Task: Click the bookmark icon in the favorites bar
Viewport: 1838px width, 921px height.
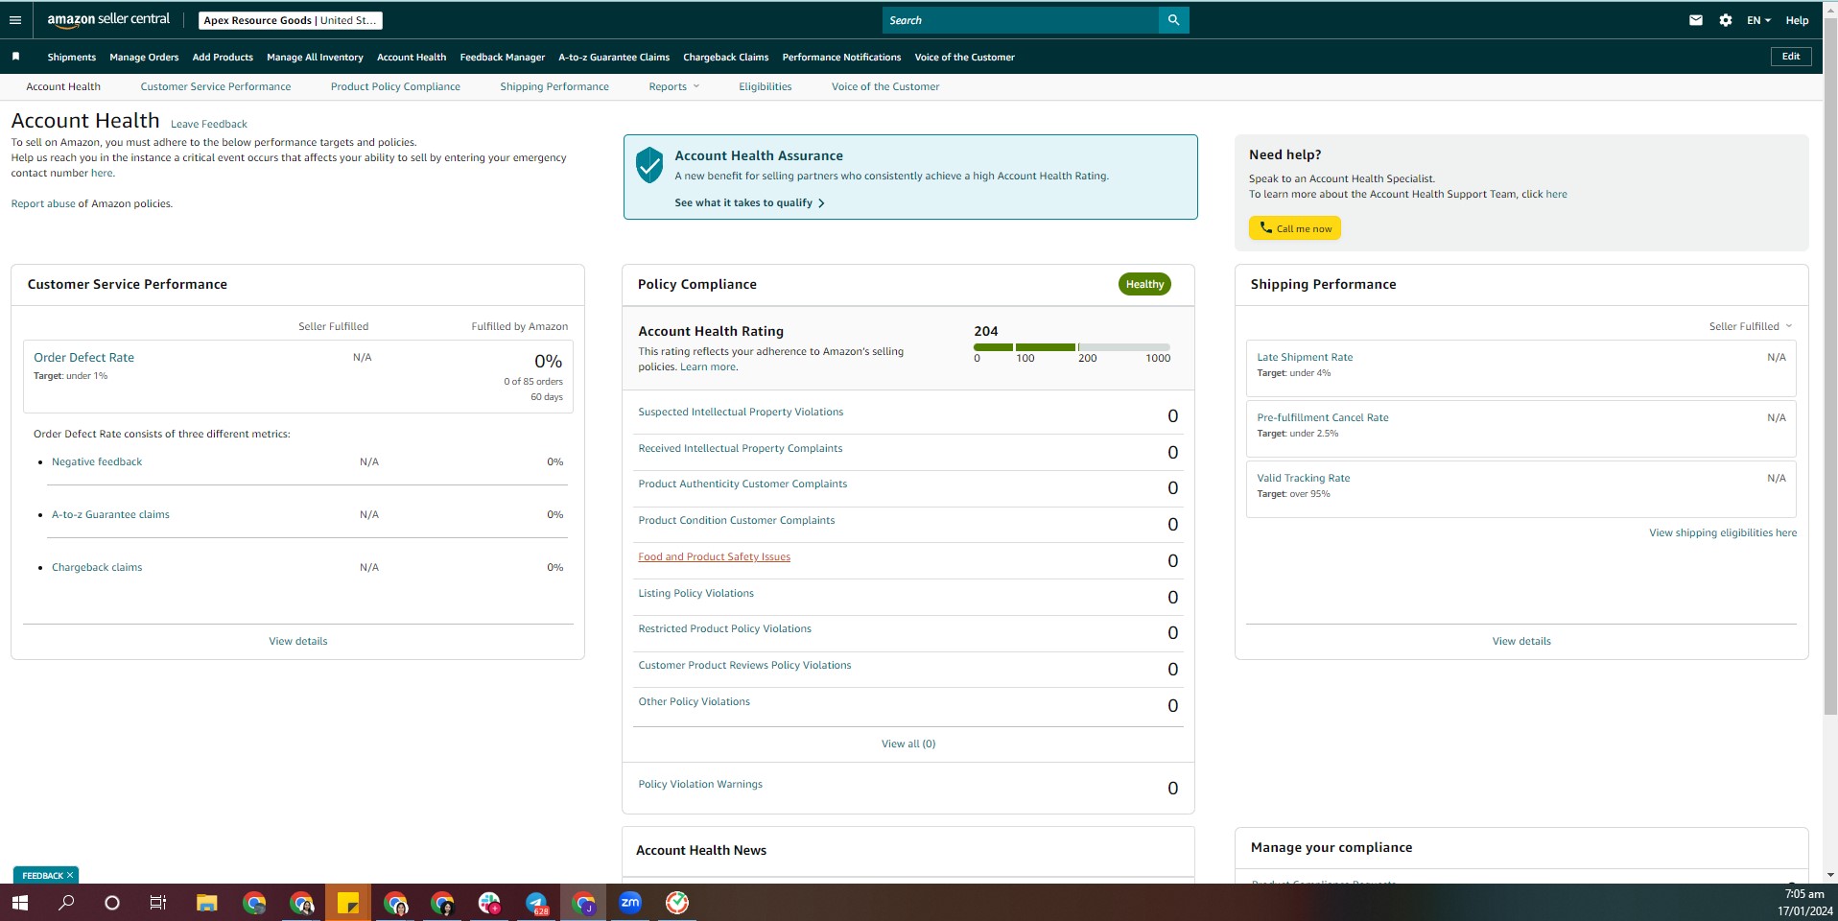Action: click(x=15, y=57)
